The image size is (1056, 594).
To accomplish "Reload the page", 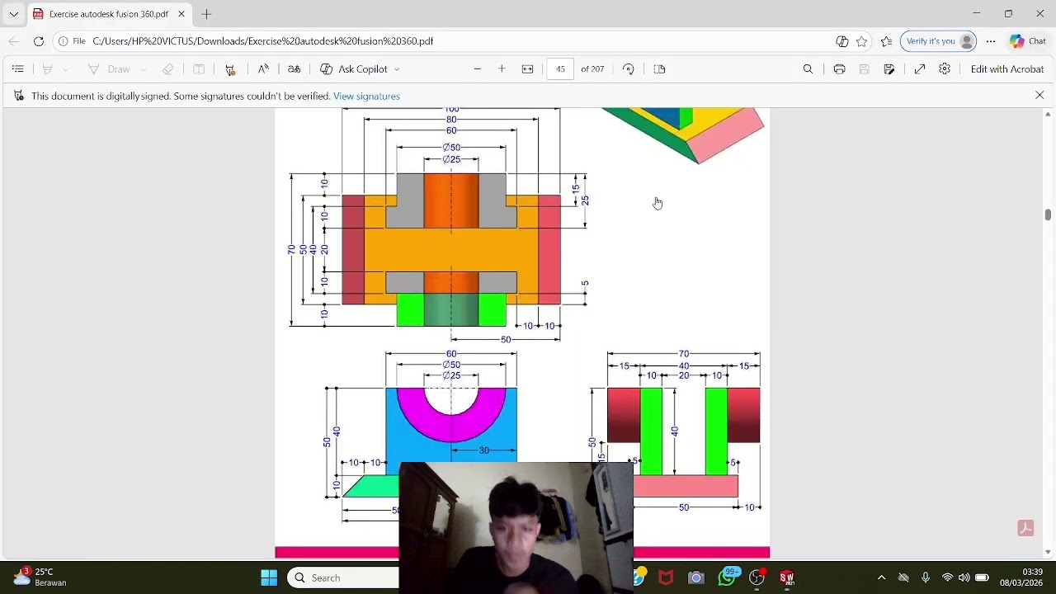I will coord(39,41).
